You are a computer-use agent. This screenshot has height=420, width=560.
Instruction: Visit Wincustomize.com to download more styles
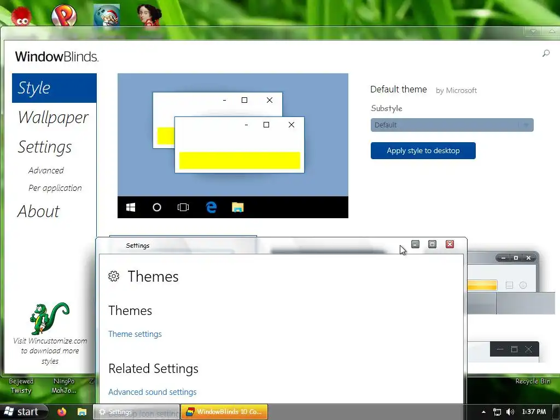point(50,351)
